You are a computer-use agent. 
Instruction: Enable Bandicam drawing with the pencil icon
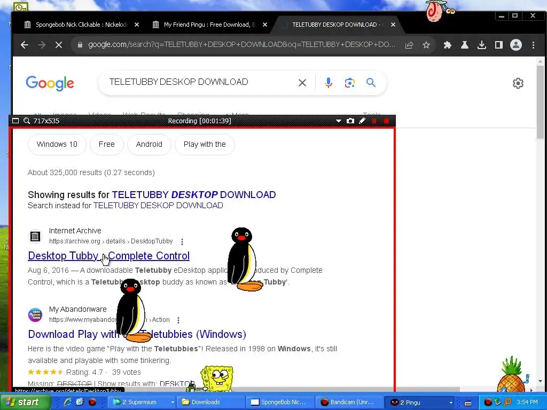(362, 121)
